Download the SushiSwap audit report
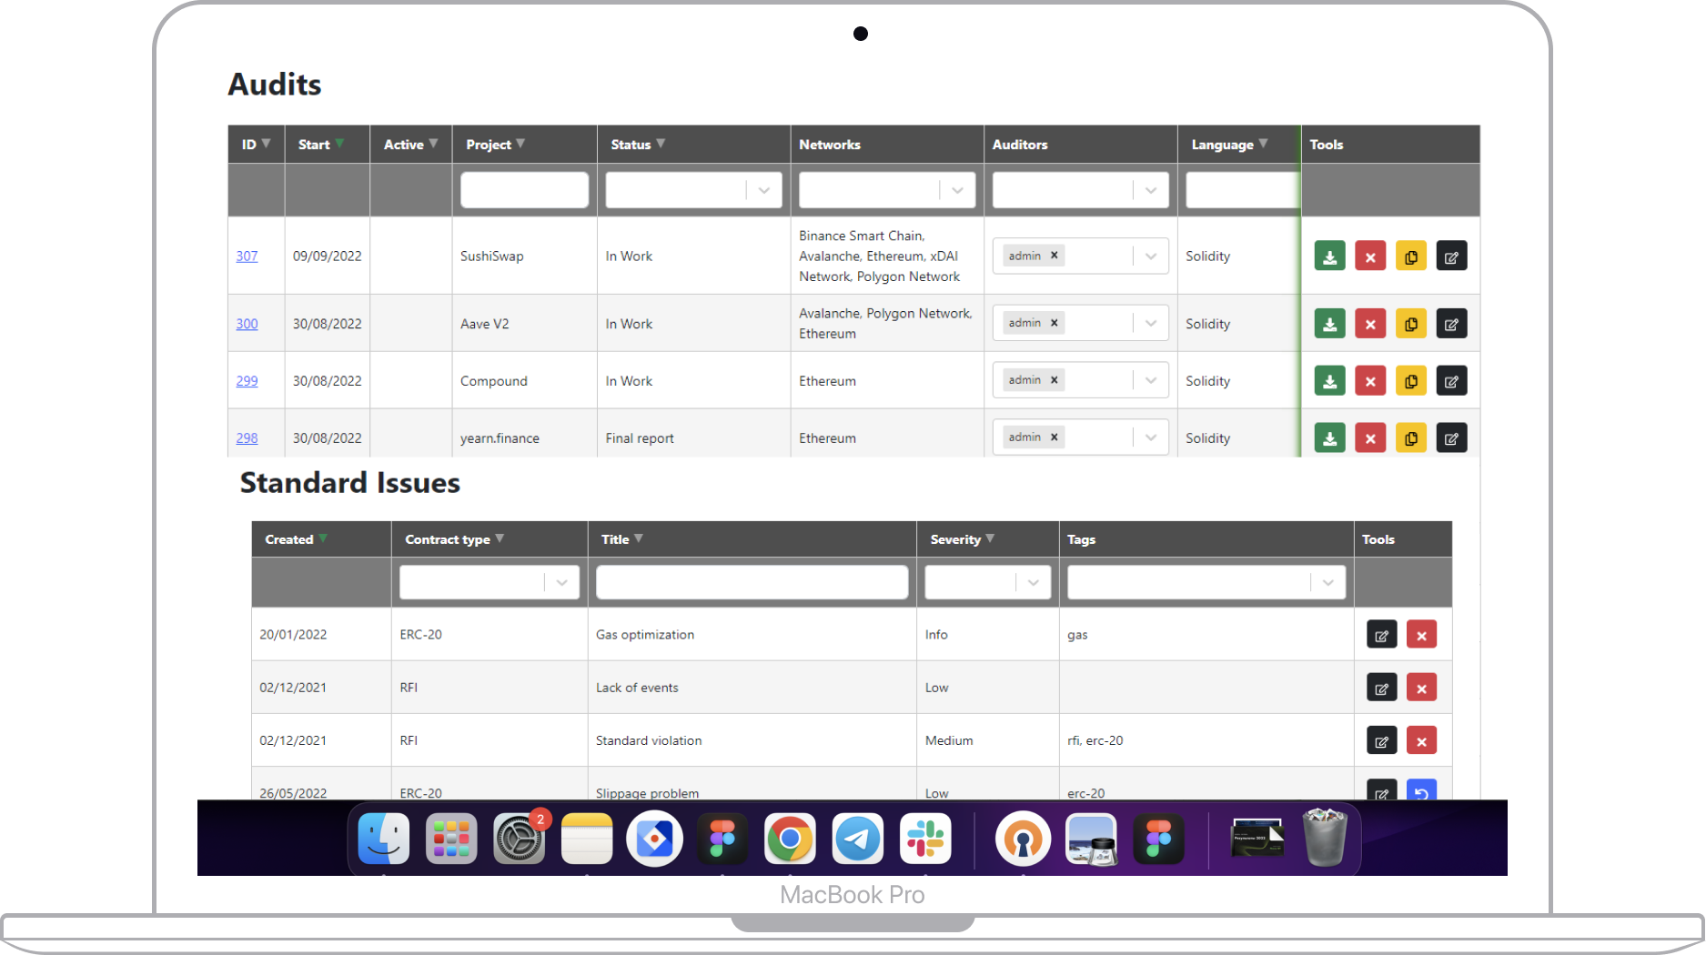This screenshot has width=1706, height=955. 1329,256
